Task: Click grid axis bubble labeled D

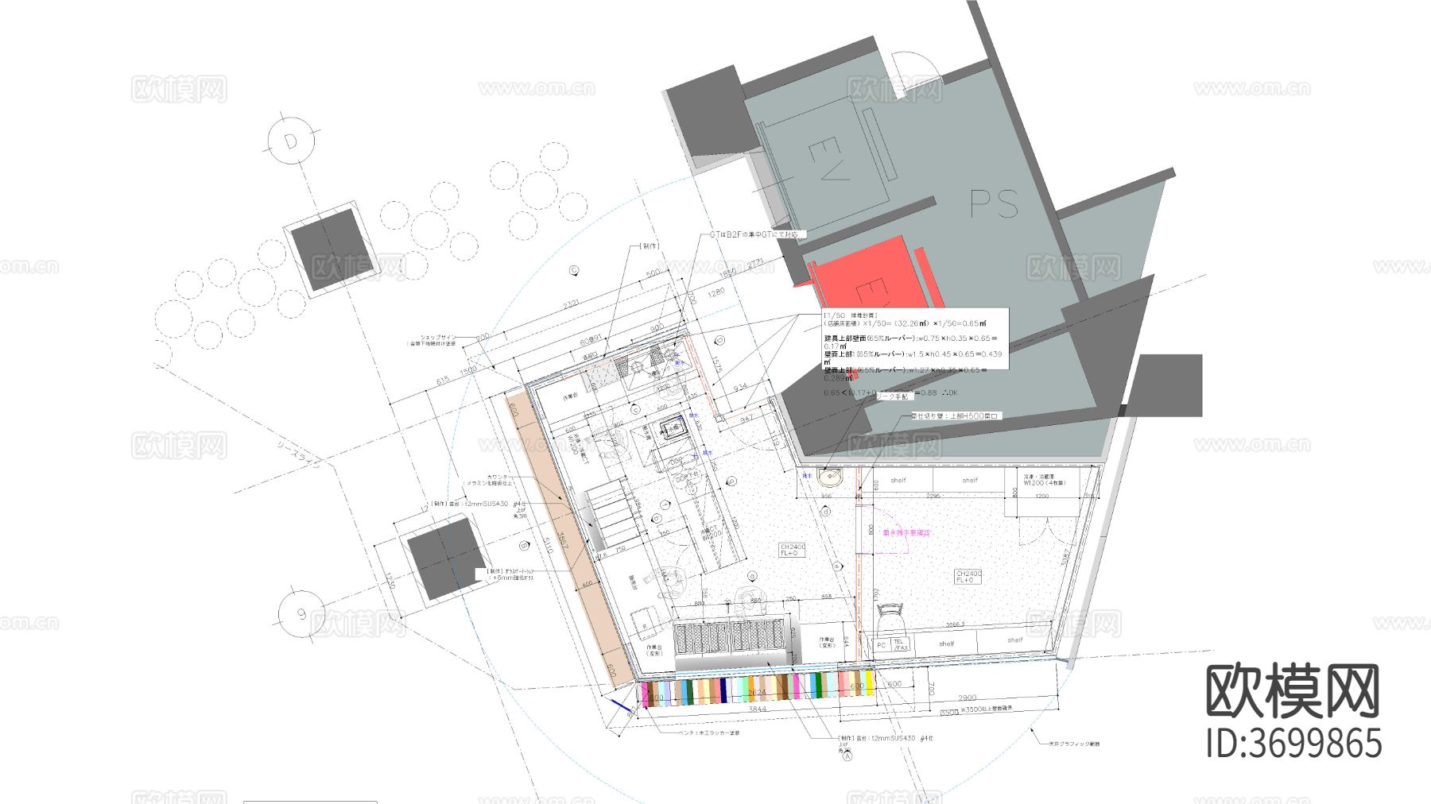Action: tap(290, 141)
